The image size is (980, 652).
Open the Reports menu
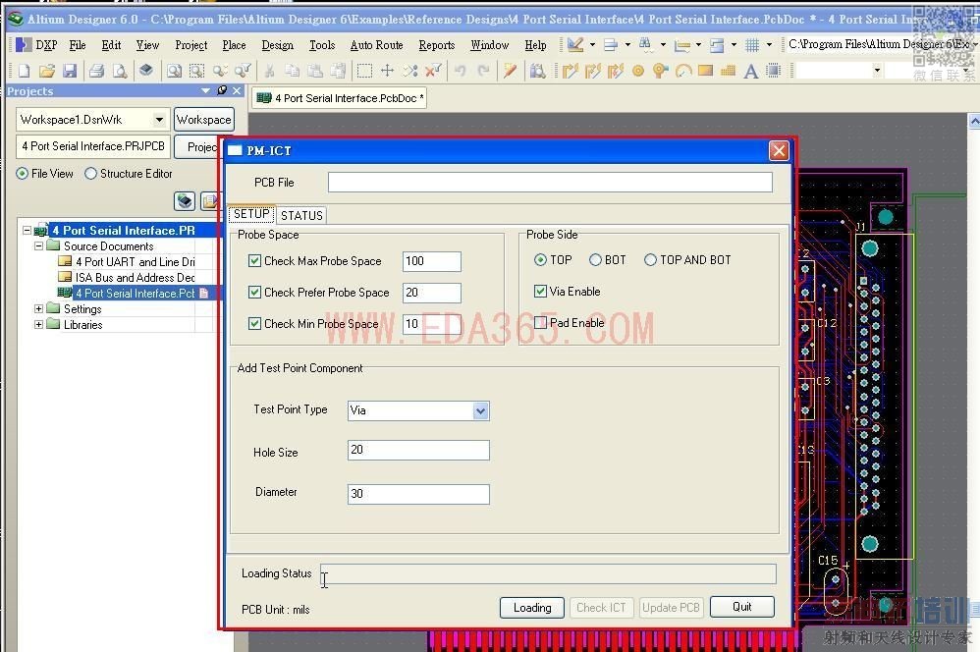[437, 45]
